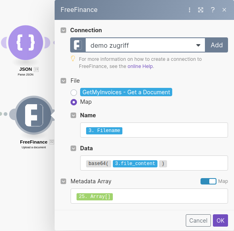The height and width of the screenshot is (231, 234).
Task: Click the Add connection button
Action: 216,45
